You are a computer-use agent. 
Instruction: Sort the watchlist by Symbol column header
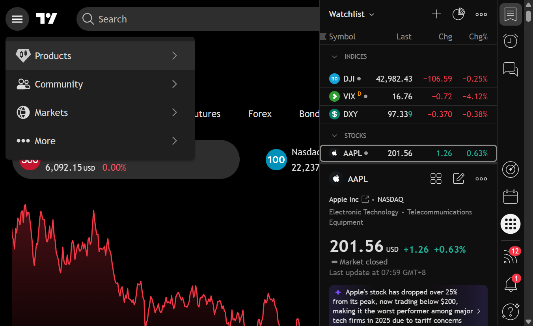342,37
